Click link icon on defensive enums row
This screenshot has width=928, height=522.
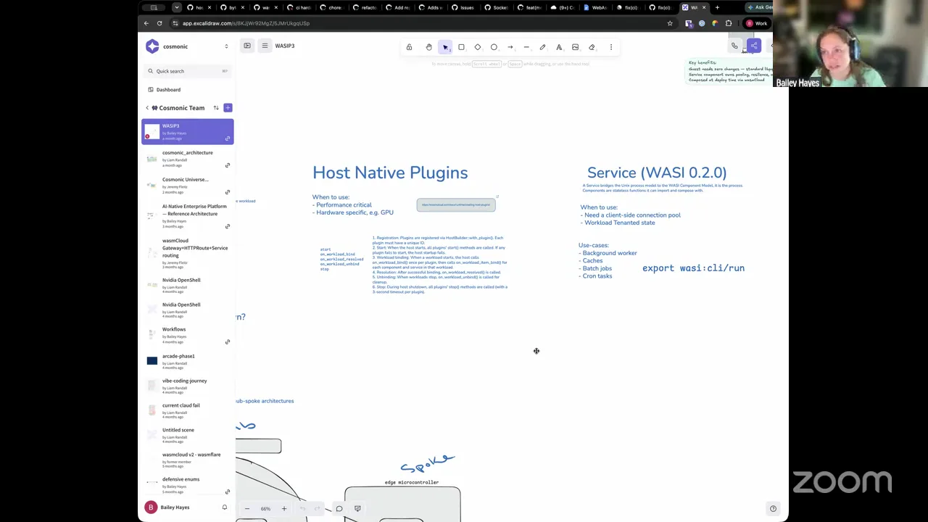(x=228, y=492)
